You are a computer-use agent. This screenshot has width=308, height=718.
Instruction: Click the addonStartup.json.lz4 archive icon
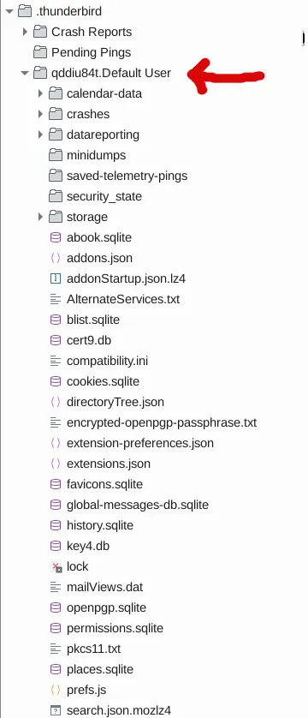[56, 278]
